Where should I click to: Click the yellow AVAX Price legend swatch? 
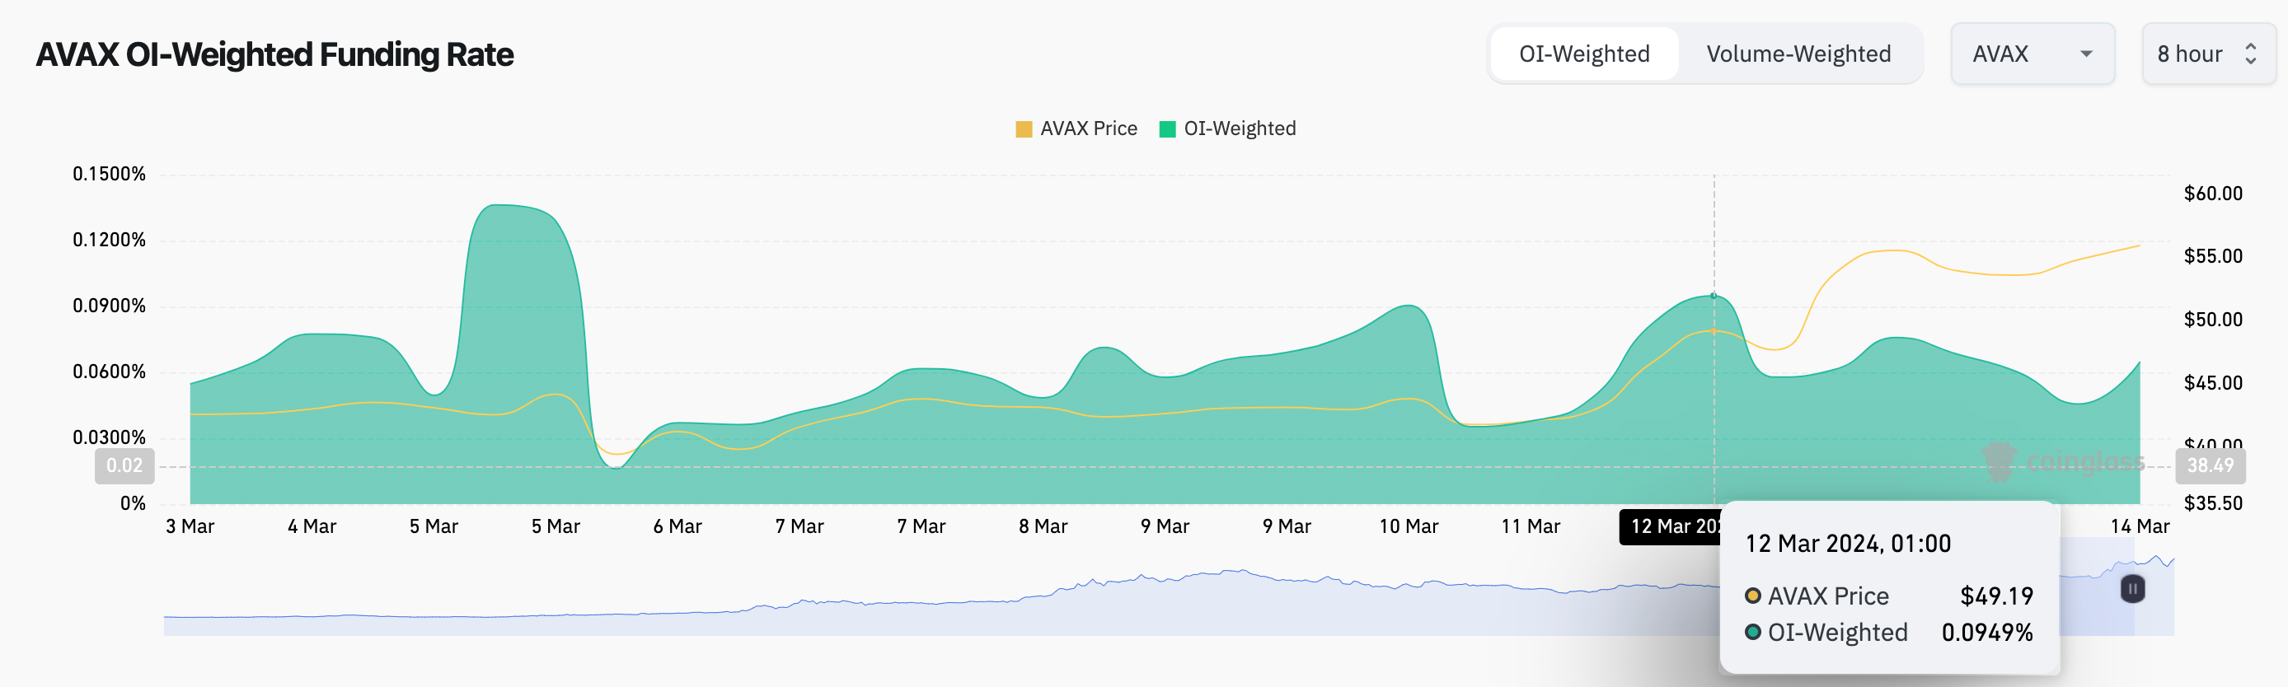pos(1023,129)
